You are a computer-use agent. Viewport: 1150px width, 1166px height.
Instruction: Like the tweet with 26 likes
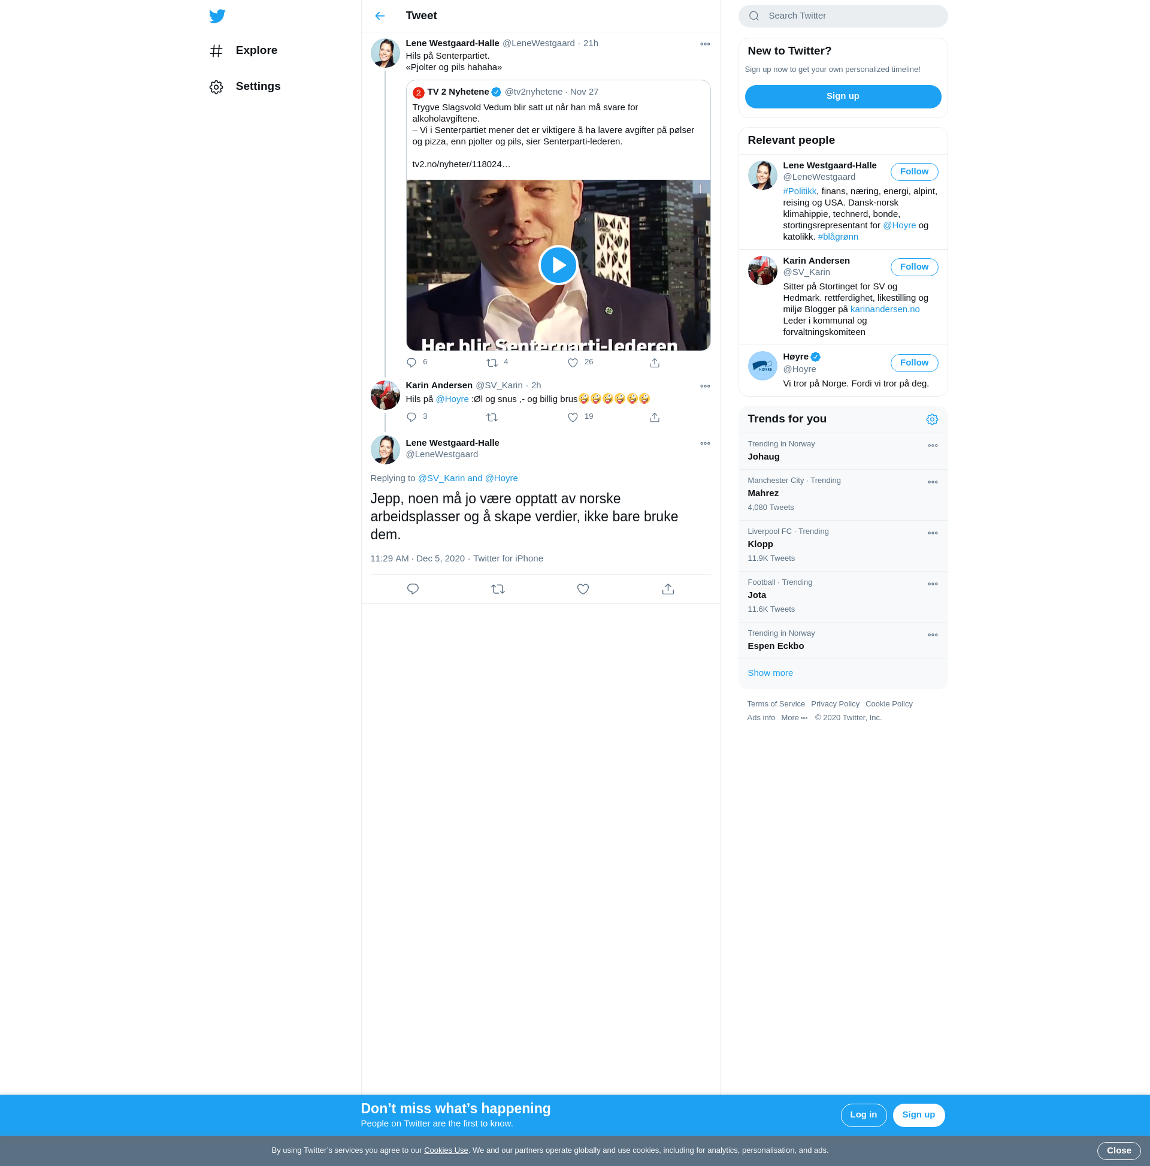pyautogui.click(x=573, y=363)
